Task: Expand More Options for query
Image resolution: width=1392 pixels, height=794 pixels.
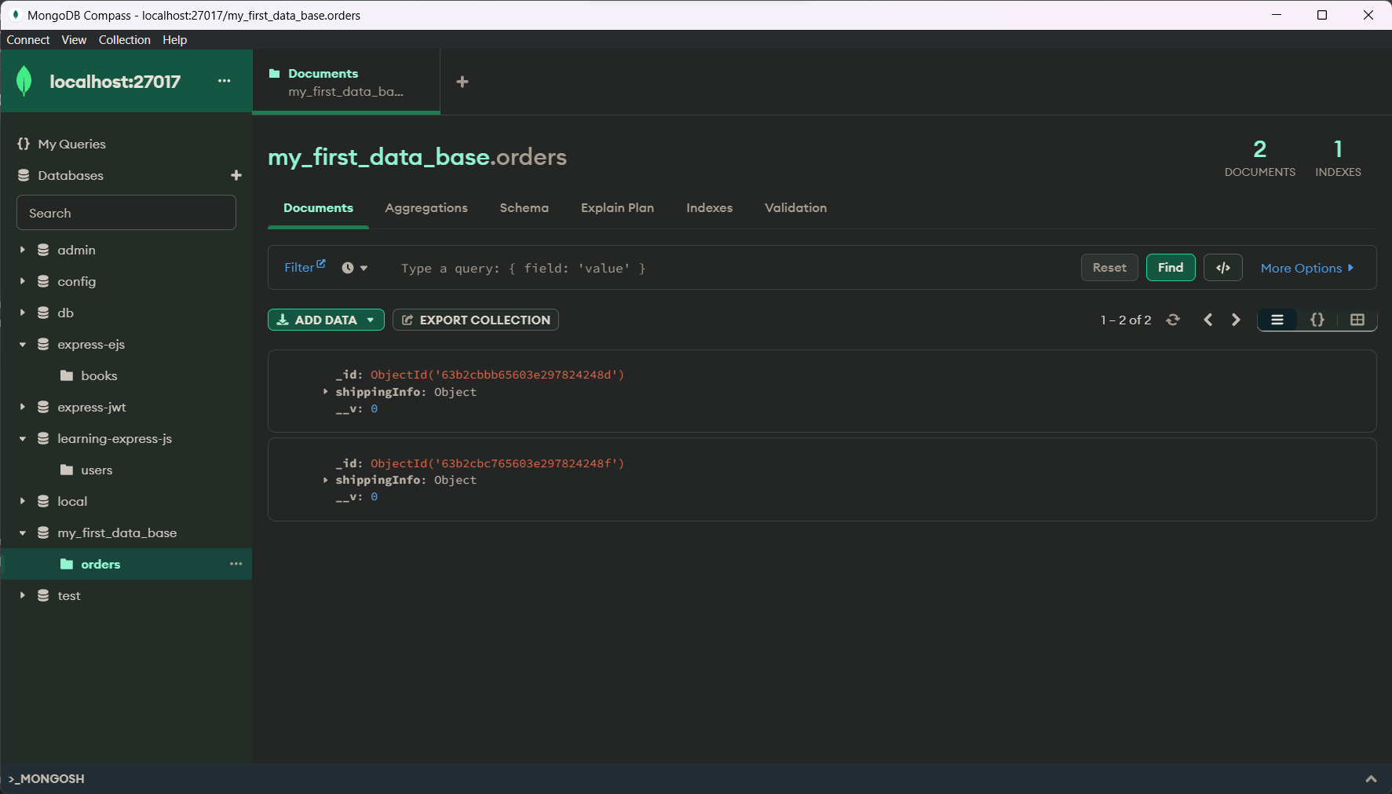Action: click(x=1307, y=268)
